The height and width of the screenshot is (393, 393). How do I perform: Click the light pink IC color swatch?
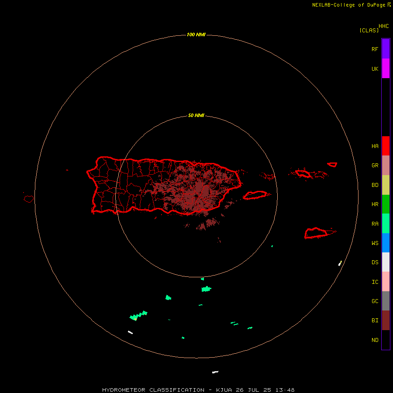click(386, 282)
